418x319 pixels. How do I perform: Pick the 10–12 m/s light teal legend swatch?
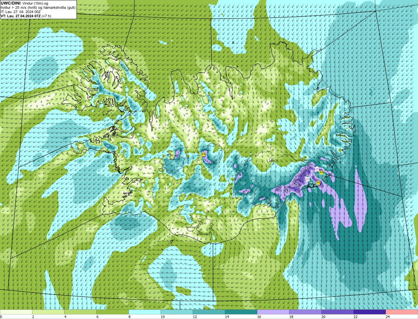177,312
